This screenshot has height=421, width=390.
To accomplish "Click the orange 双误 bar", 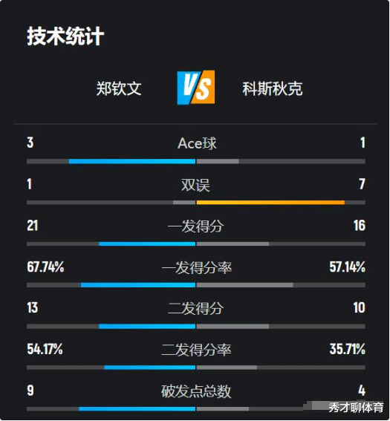I will 270,203.
